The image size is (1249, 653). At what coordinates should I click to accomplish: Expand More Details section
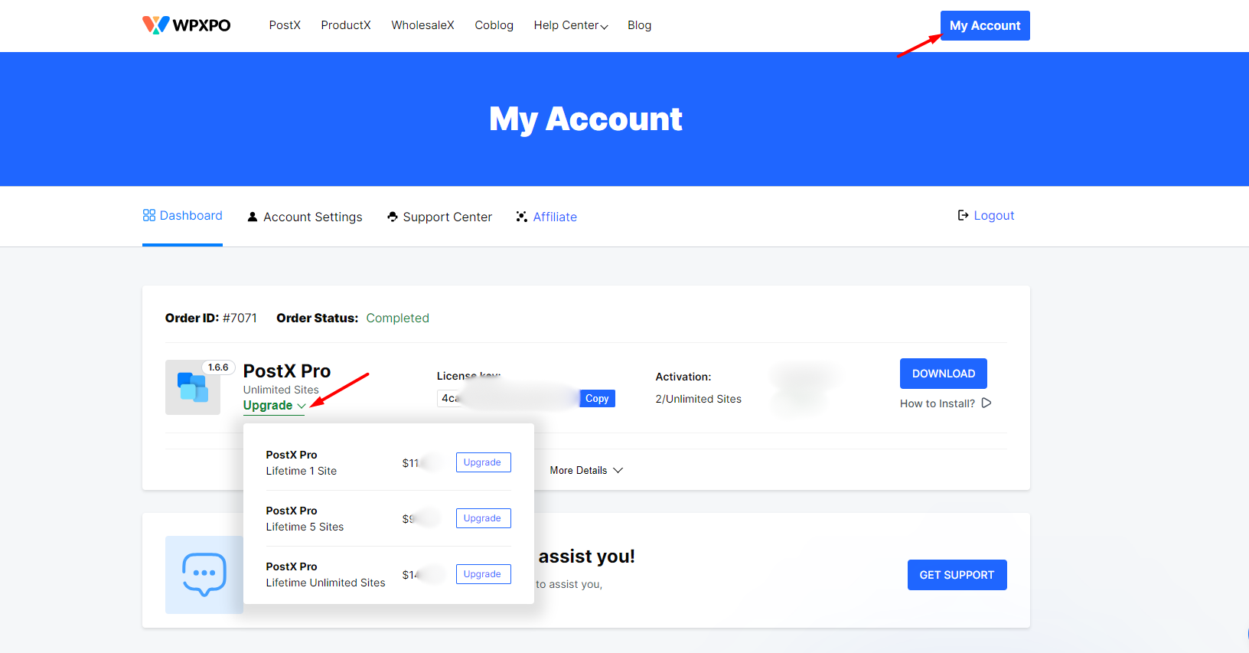(586, 470)
